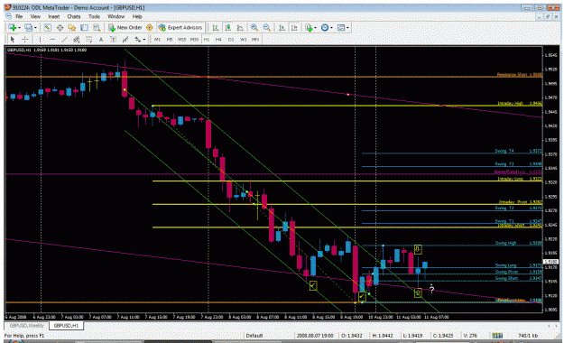Zoom out on the chart
This screenshot has height=343, width=564.
pos(266,28)
